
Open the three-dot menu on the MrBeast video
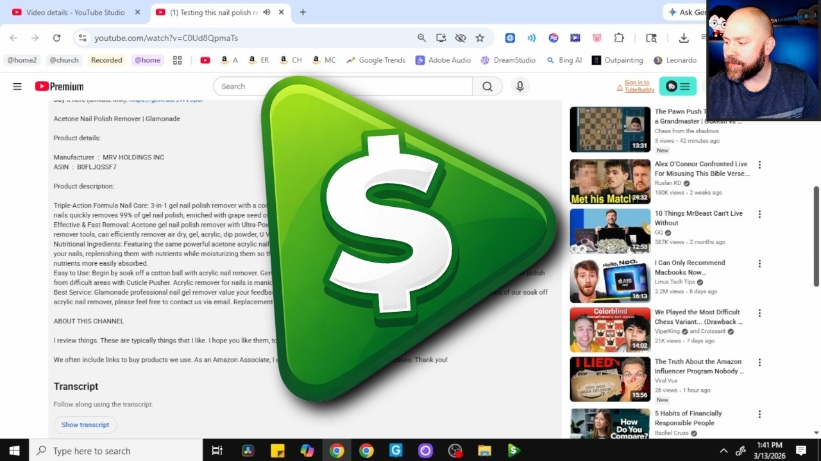759,214
